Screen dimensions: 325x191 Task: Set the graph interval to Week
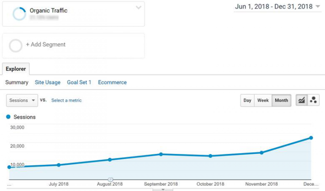(263, 100)
